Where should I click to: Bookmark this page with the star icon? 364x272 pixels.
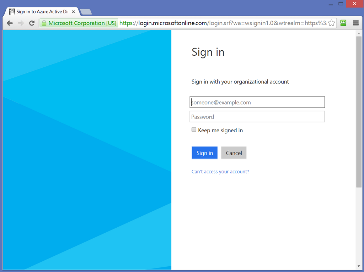click(332, 23)
